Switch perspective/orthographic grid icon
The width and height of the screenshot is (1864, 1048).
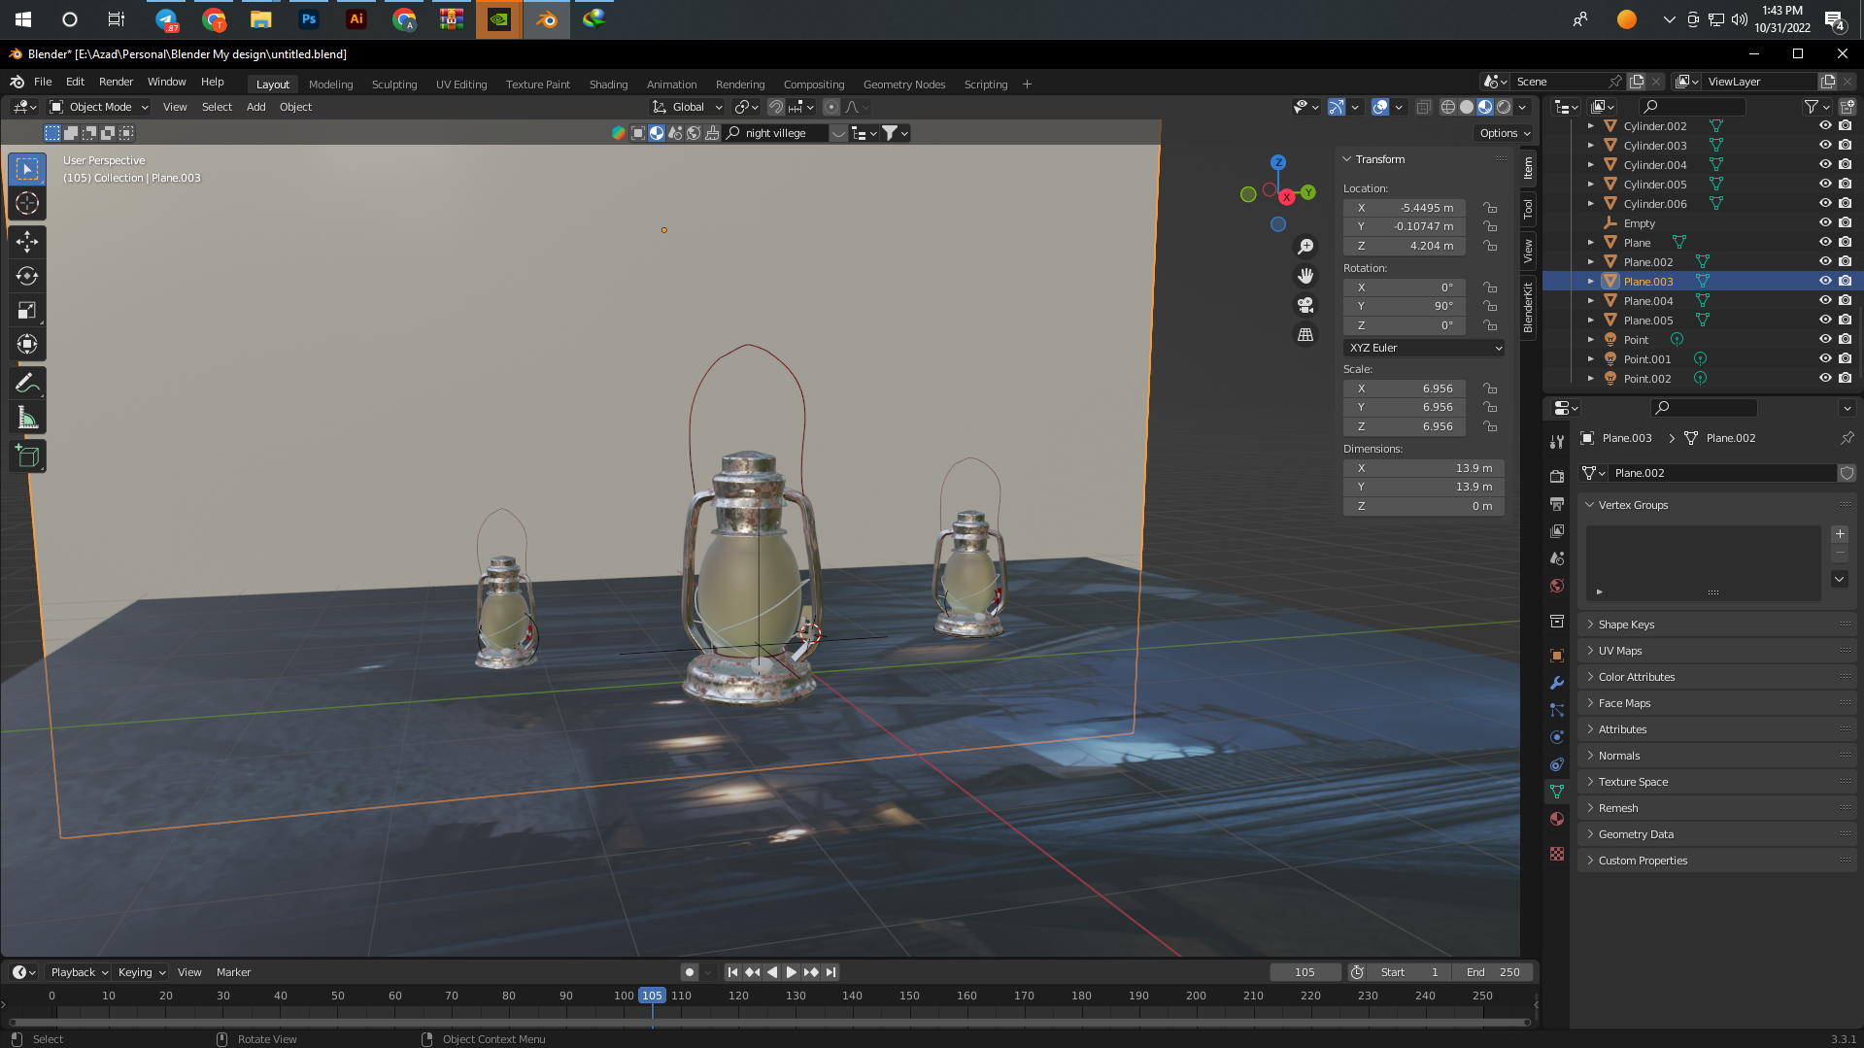coord(1305,334)
